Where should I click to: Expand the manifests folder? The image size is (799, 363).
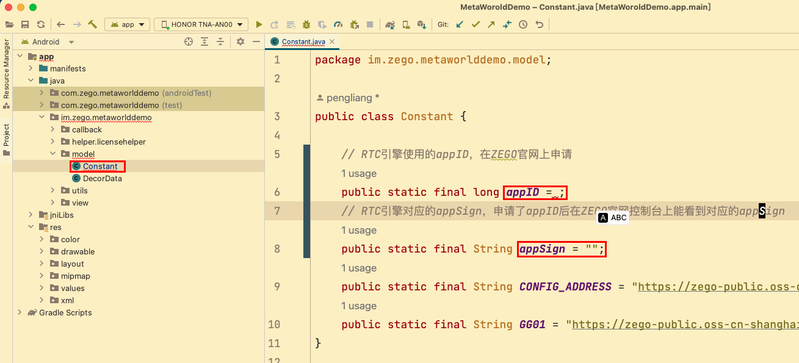tap(31, 68)
